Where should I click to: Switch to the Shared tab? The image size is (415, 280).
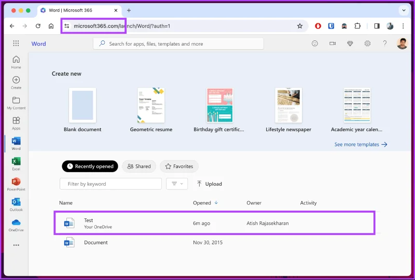[x=139, y=166]
